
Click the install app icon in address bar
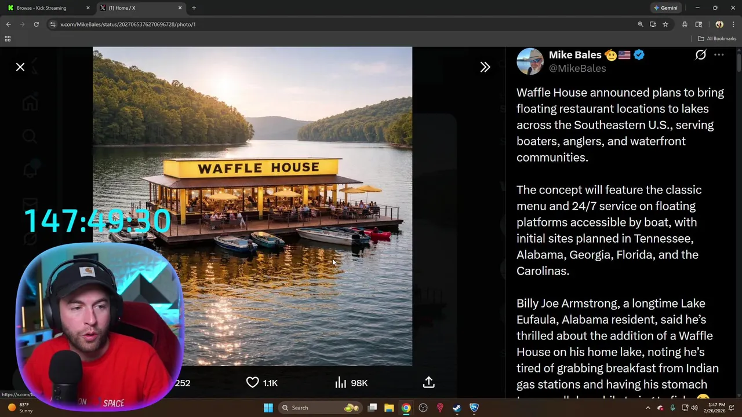click(x=653, y=24)
